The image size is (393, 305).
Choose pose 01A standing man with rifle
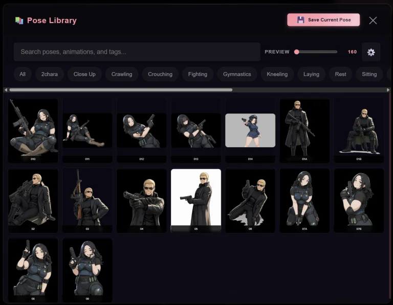click(x=304, y=131)
